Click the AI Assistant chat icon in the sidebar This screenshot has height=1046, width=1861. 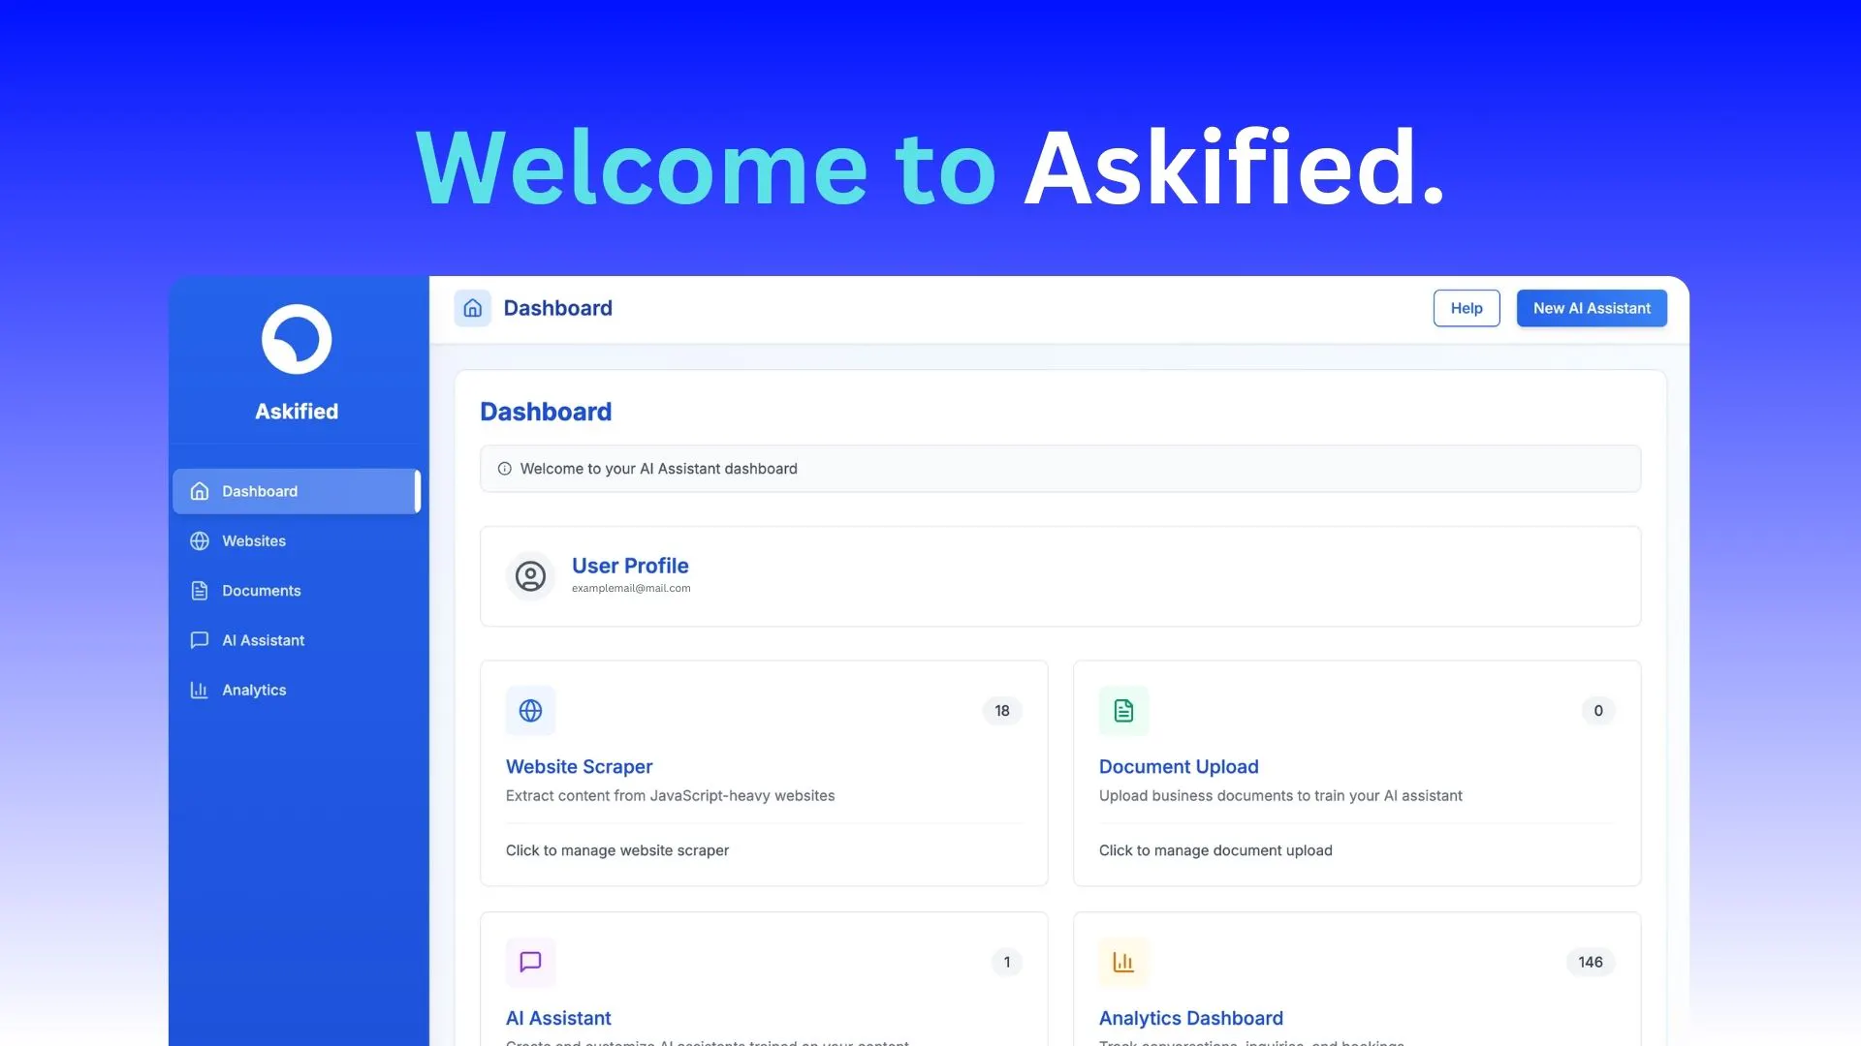tap(200, 640)
